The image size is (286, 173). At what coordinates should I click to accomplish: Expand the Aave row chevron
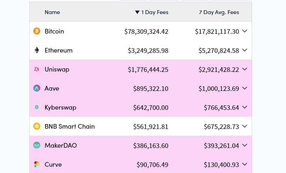point(245,88)
